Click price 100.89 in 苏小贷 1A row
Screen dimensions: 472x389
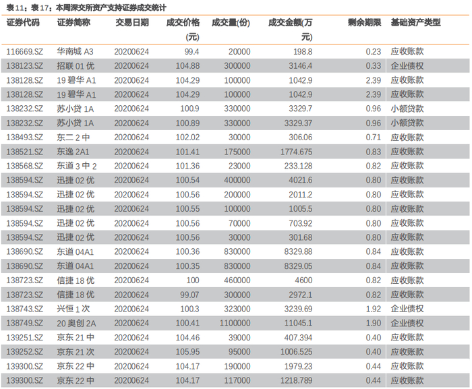pos(187,123)
